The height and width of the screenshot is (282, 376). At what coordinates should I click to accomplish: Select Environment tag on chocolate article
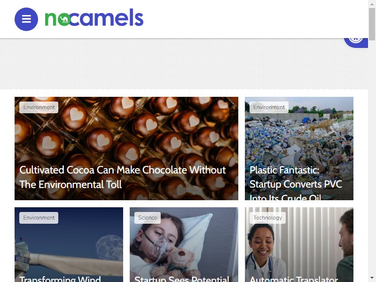point(39,107)
